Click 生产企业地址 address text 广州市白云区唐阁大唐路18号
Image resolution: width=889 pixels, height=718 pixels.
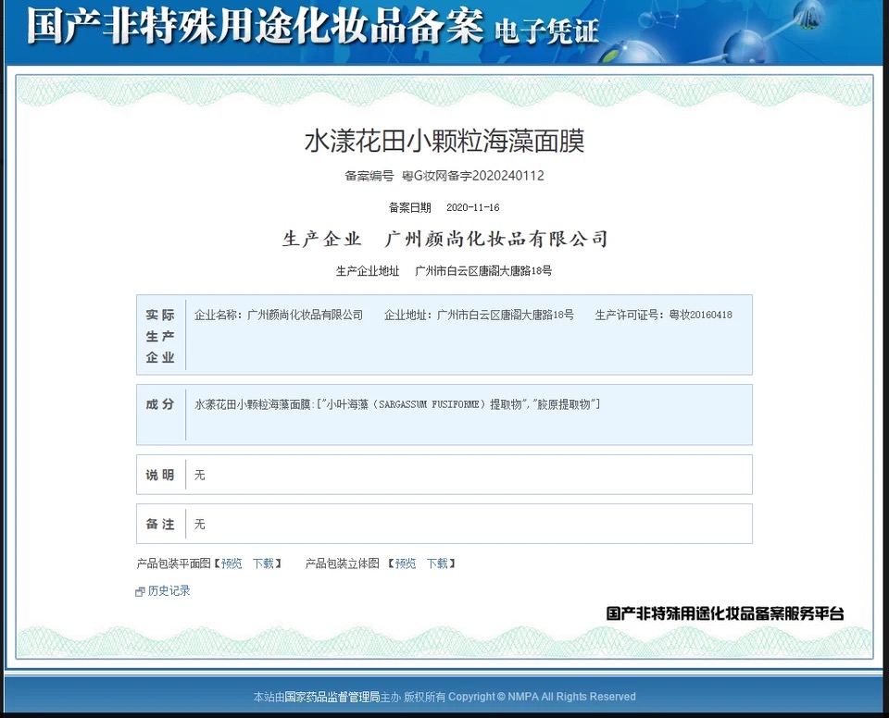pos(483,271)
